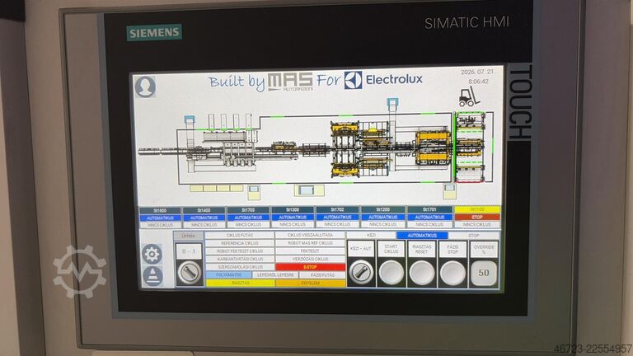Image resolution: width=633 pixels, height=356 pixels.
Task: Click the red STOP status of St1100
Action: pos(477,218)
